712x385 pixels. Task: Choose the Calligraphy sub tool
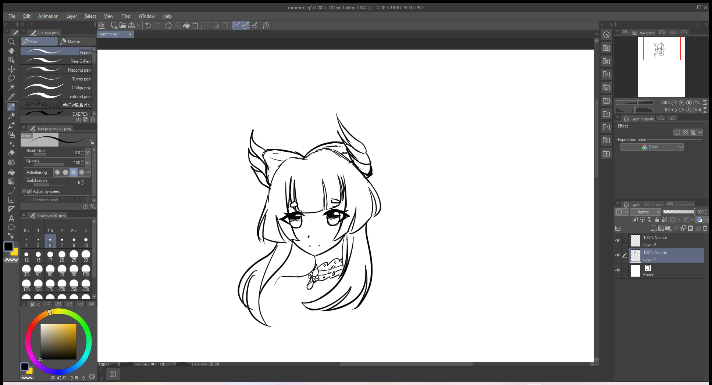(x=56, y=87)
